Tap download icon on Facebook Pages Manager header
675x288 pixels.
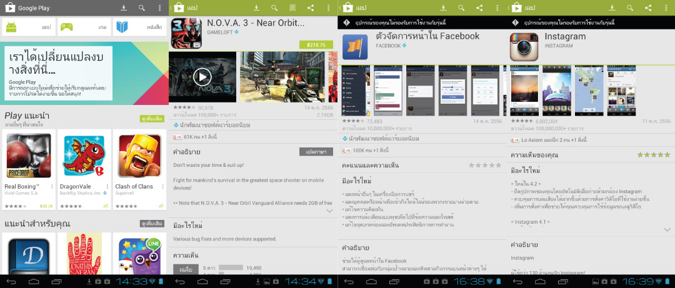[443, 7]
